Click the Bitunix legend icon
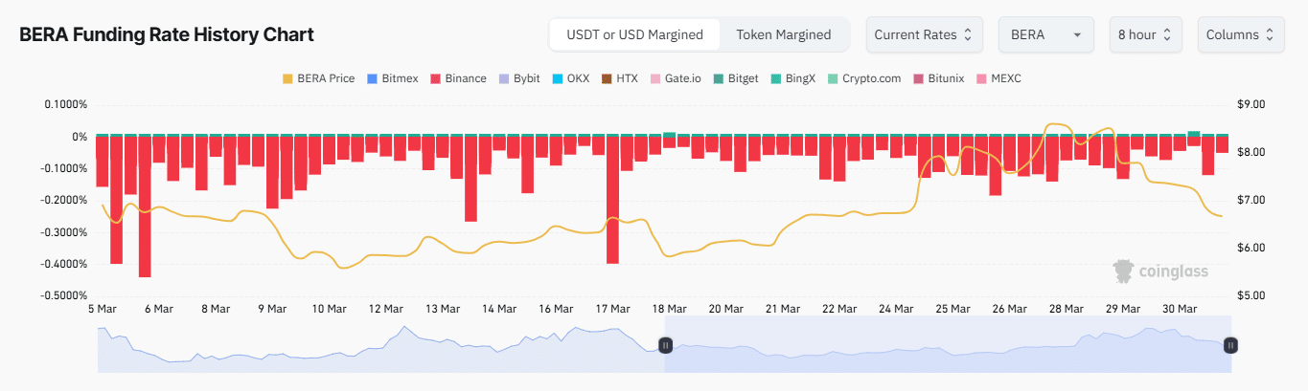Screen dimensions: 1308x391 click(x=919, y=78)
